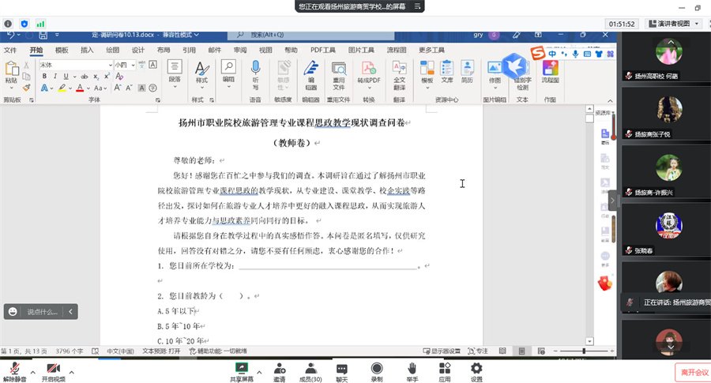Toggle bold formatting
The image size is (711, 383).
(44, 77)
